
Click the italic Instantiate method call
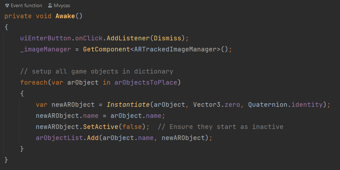coord(128,105)
